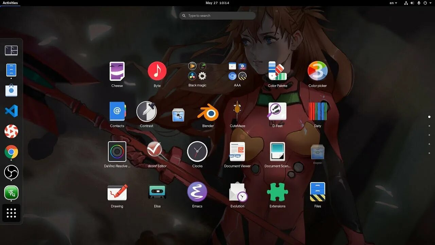Open the AAA app folder

(238, 71)
